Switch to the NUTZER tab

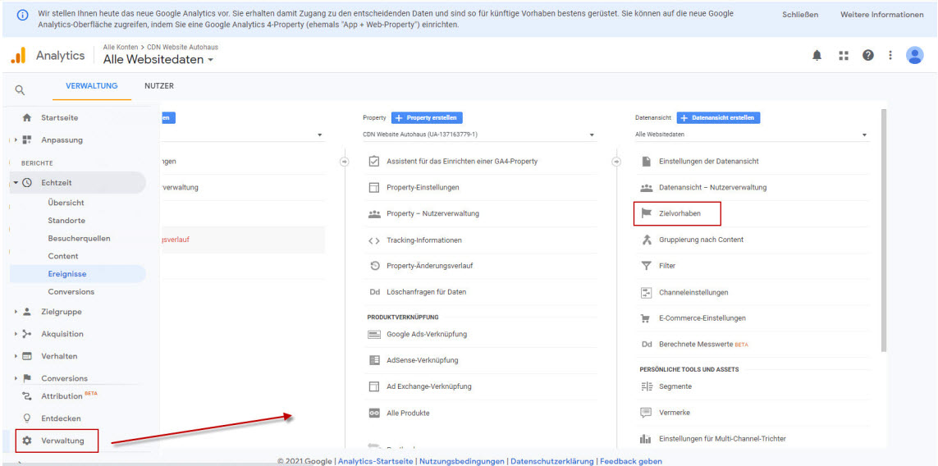pyautogui.click(x=159, y=86)
